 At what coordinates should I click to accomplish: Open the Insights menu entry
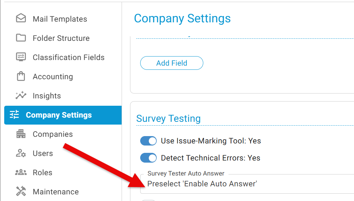(47, 96)
